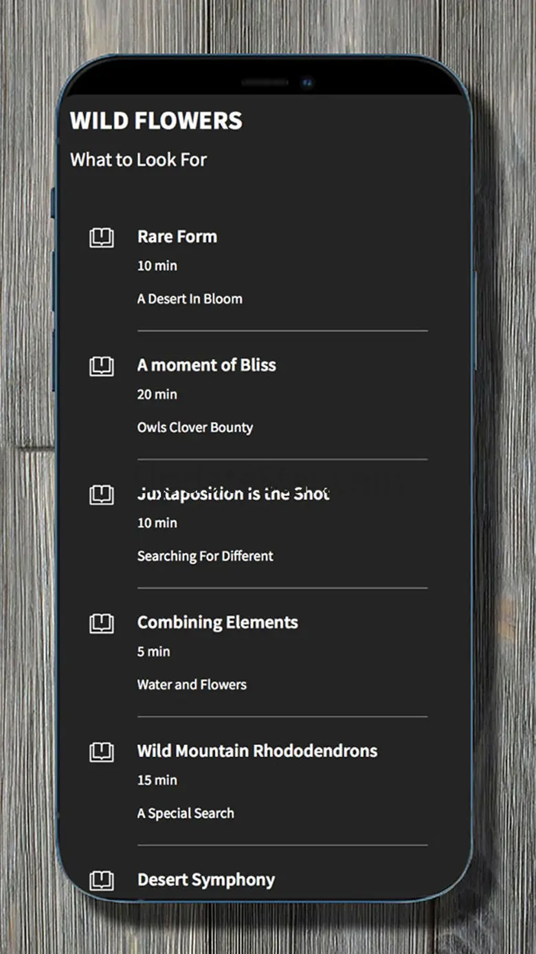Select the Juxtaposition is the Shot title

(233, 494)
